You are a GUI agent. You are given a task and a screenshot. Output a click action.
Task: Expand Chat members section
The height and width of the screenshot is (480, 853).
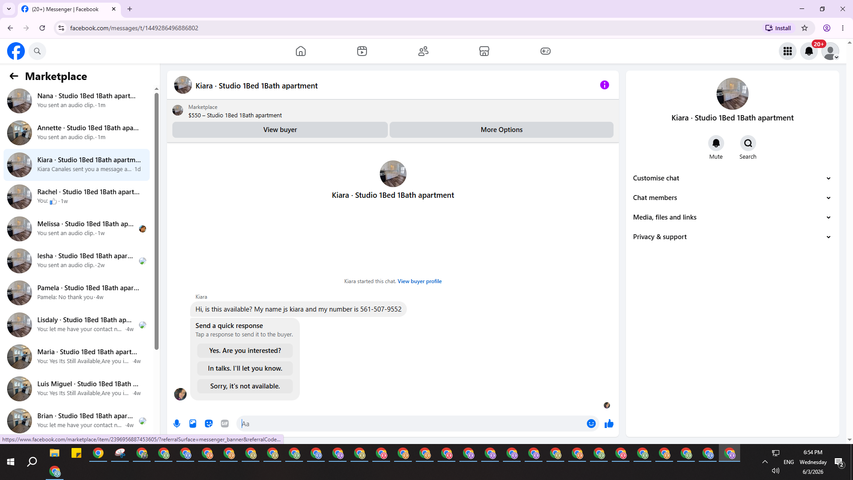[x=732, y=198]
